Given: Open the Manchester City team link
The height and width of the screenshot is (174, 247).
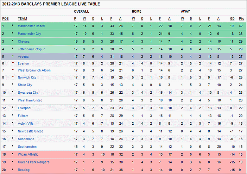Looking at the screenshot, I should tap(30, 33).
